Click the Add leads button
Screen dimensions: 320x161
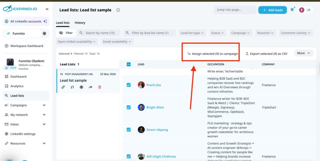pyautogui.click(x=272, y=10)
